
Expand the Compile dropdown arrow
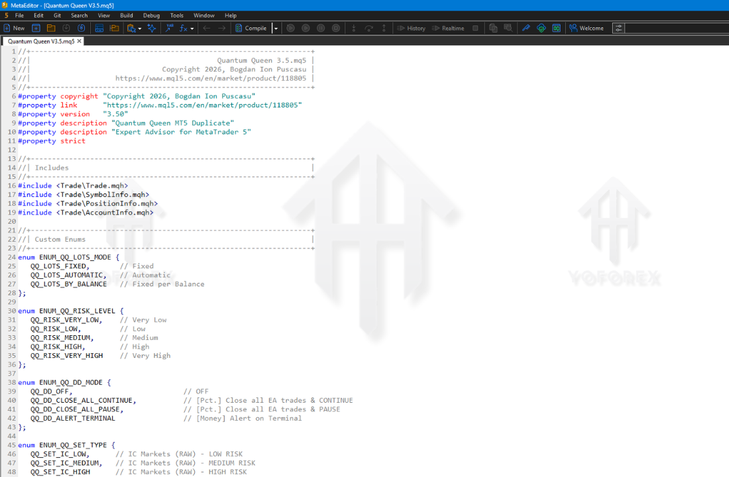(x=276, y=28)
